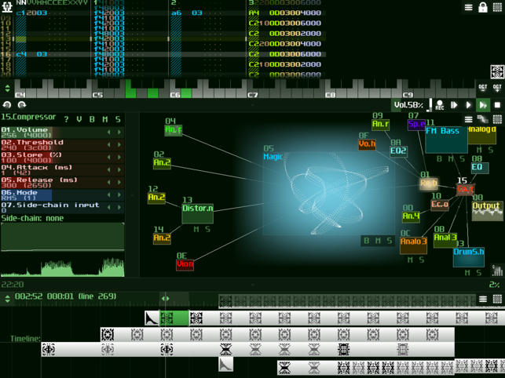Change Mode with right arrow
Viewport: 505px width, 378px height.
point(119,195)
